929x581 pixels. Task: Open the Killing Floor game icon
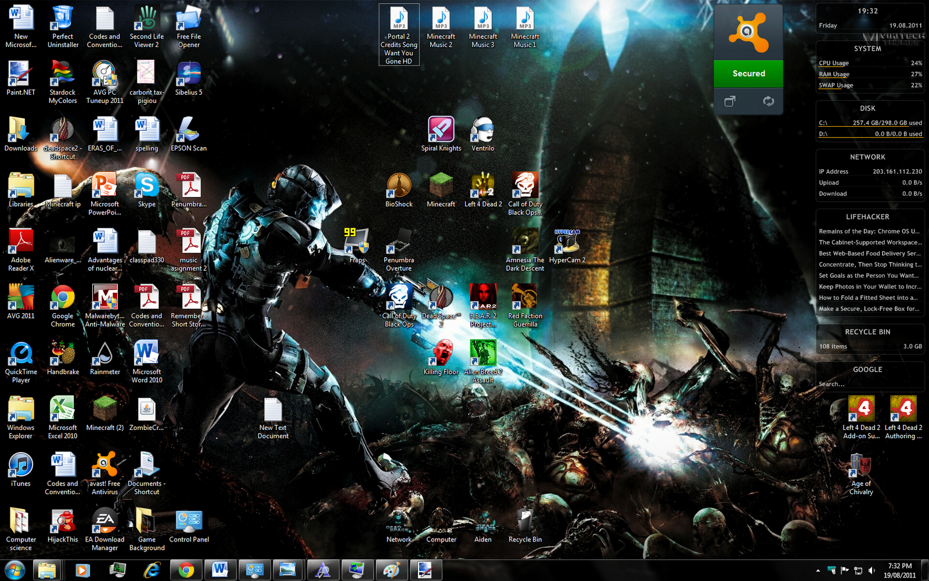click(x=441, y=354)
